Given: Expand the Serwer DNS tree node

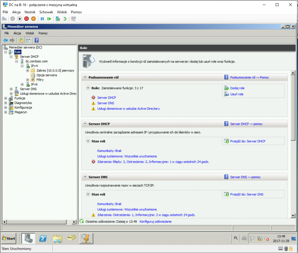Looking at the screenshot, I should (x=11, y=89).
